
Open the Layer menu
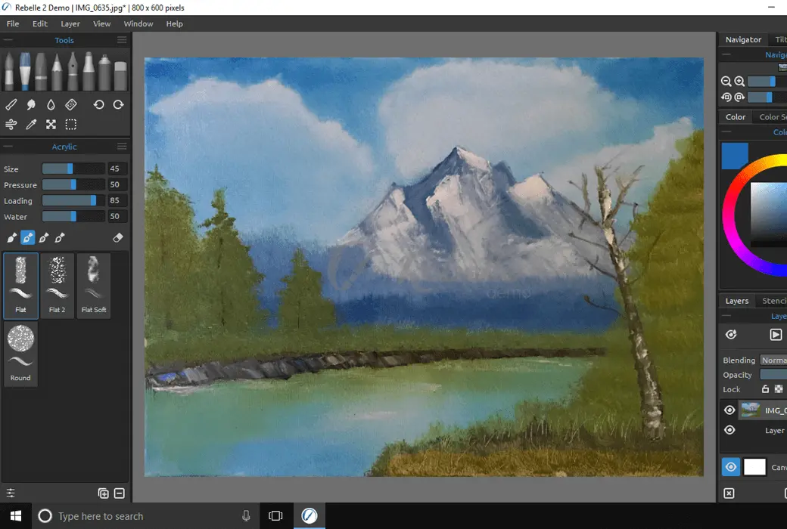[x=70, y=23]
